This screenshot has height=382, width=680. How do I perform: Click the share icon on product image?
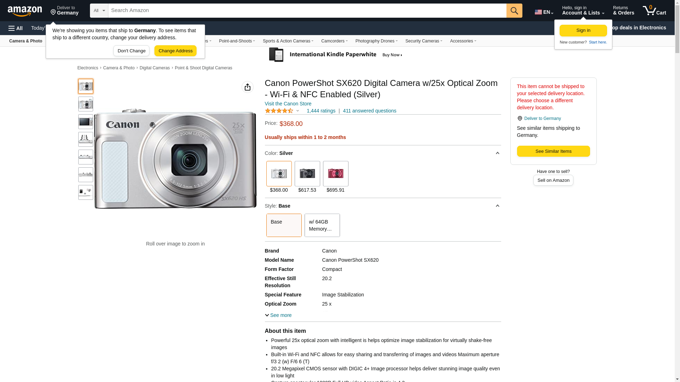[x=248, y=87]
